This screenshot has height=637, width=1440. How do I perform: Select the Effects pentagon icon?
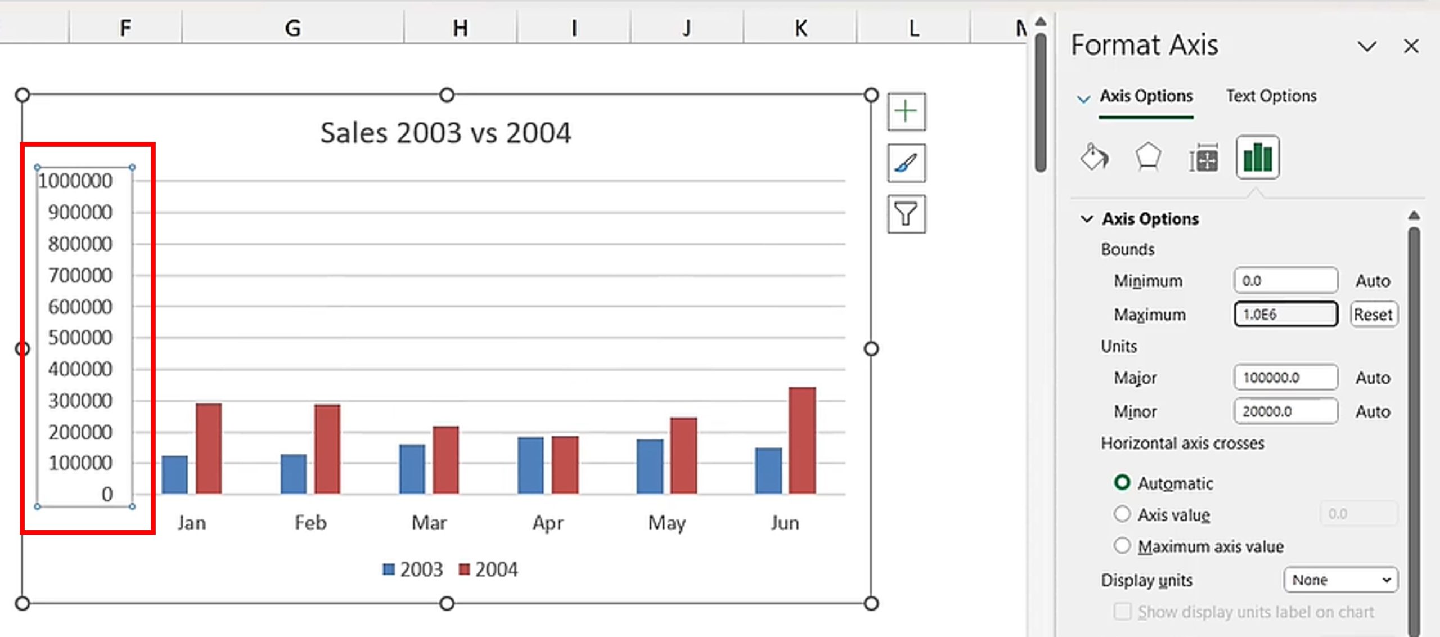click(x=1147, y=157)
